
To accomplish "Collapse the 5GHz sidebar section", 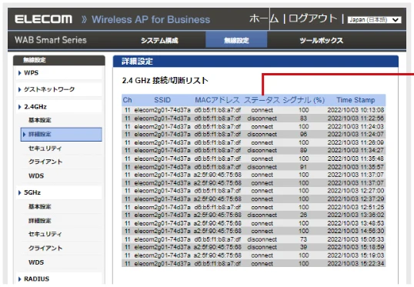I will coord(58,192).
